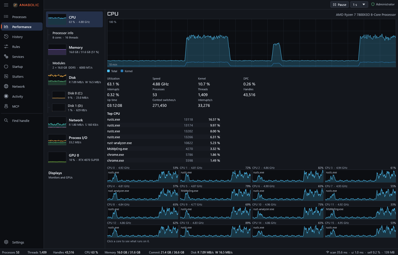The image size is (398, 255).
Task: Open the Disk R/W panel card
Action: pyautogui.click(x=74, y=80)
